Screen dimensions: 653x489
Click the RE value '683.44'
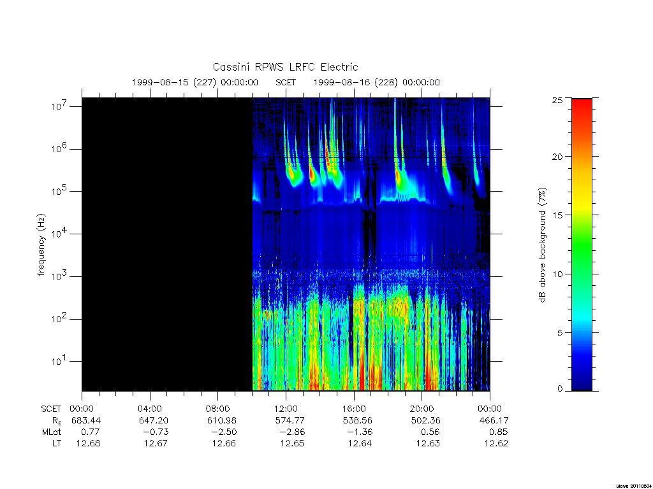(x=86, y=420)
